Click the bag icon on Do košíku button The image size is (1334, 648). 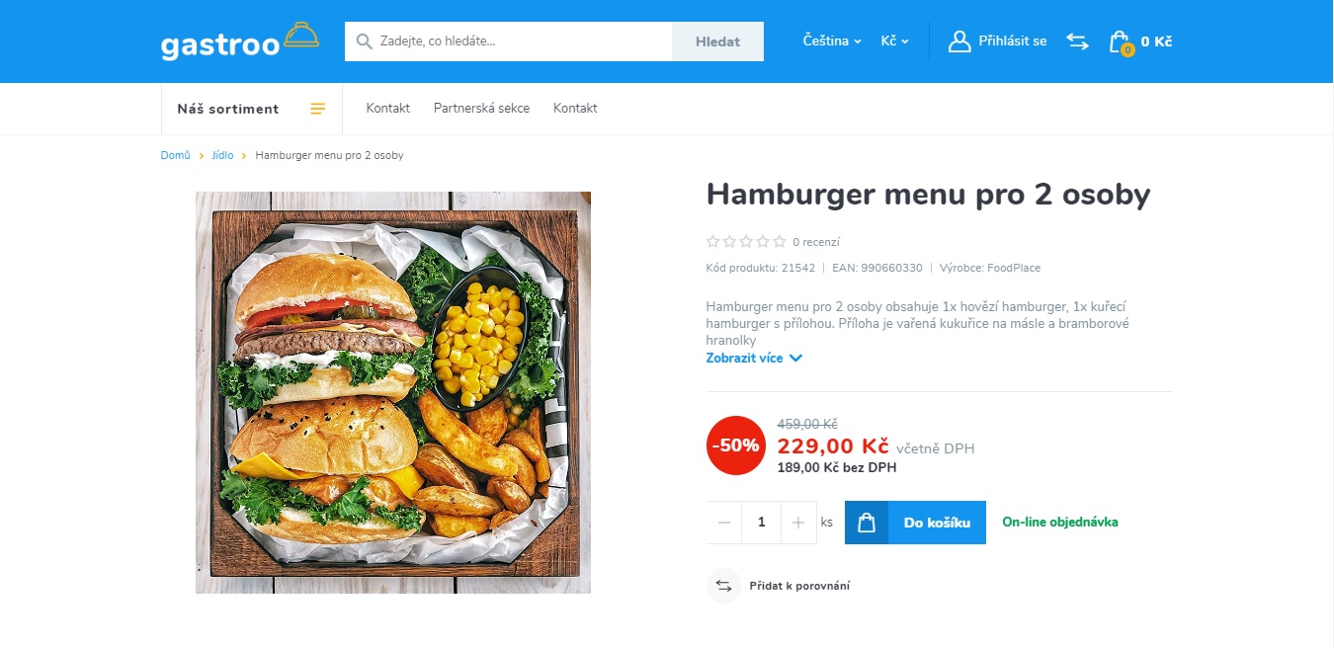[867, 523]
